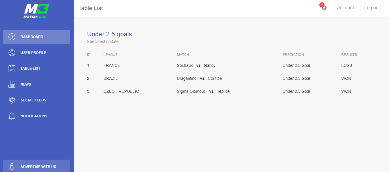Click the News newspaper icon
This screenshot has width=389, height=172.
click(12, 84)
